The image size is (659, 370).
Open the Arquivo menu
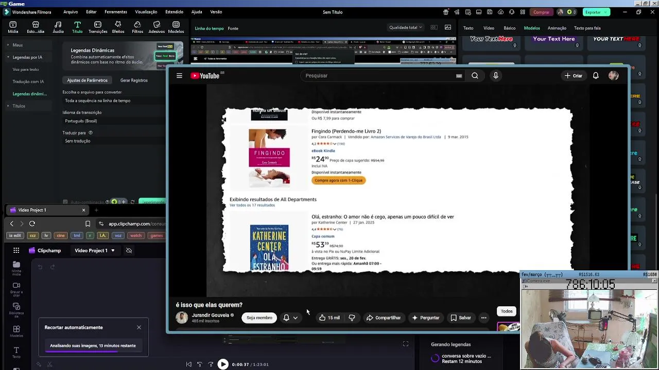coord(71,12)
